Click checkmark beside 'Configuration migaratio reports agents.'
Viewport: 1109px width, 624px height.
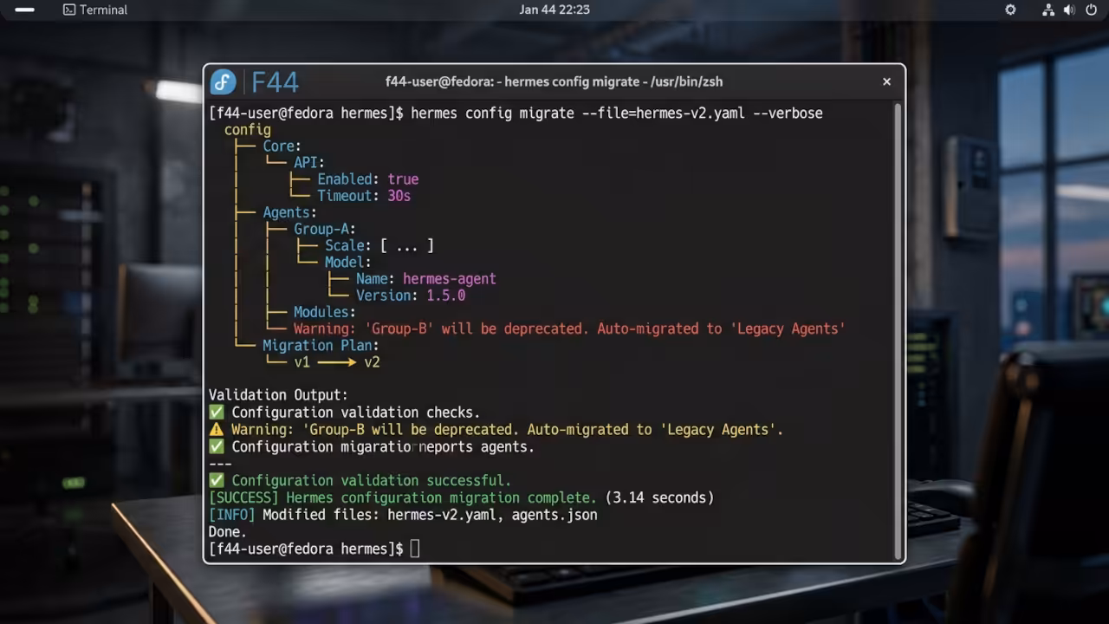[216, 446]
